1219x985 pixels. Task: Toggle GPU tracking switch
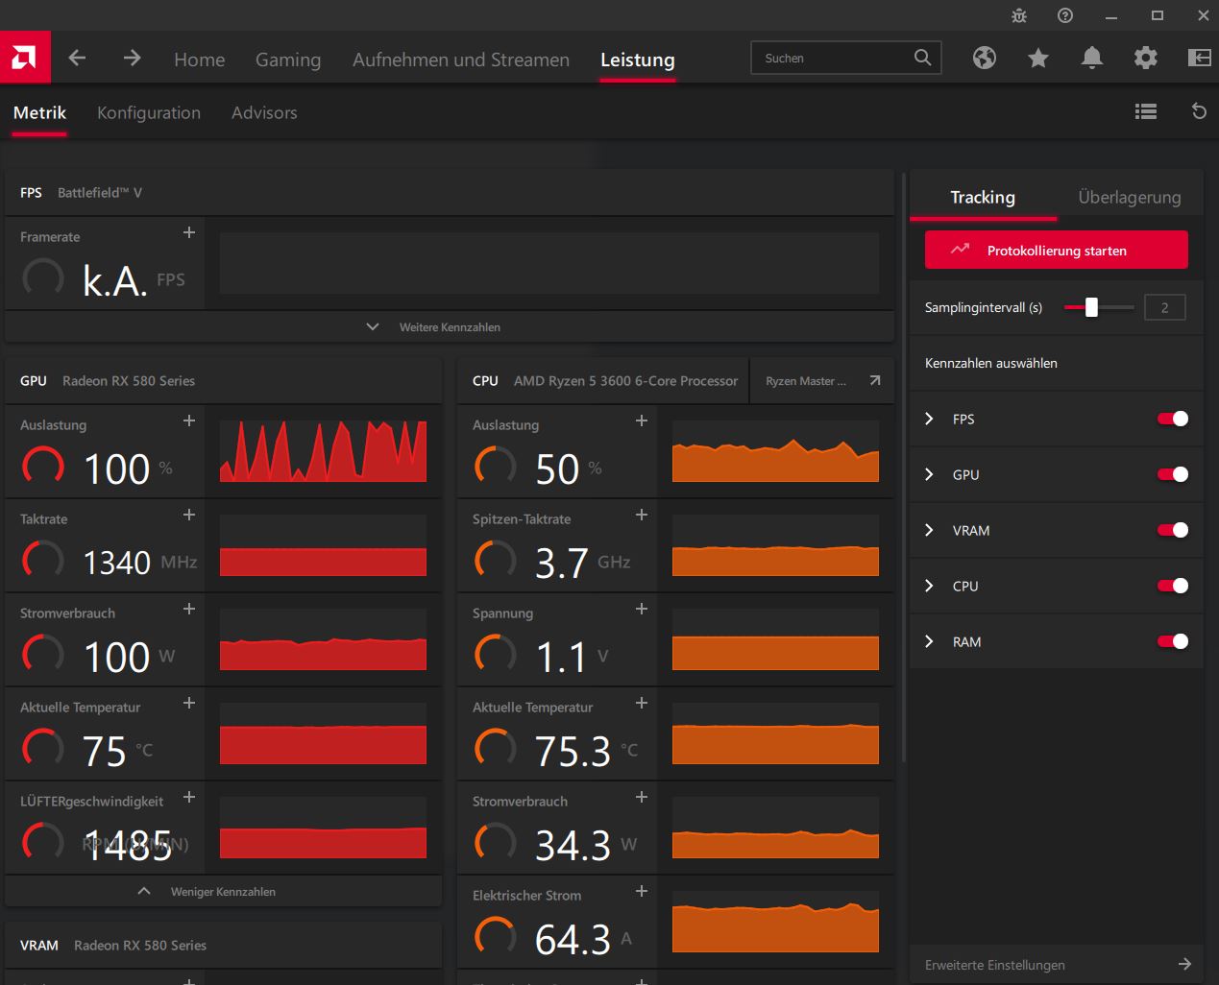click(1173, 474)
